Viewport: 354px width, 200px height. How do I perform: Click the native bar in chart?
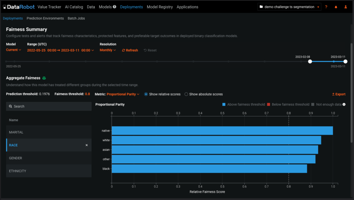[222, 131]
